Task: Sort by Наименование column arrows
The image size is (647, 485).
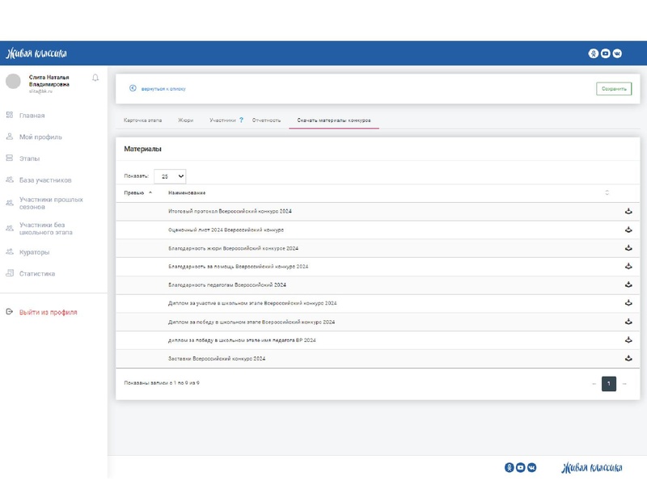Action: 607,192
